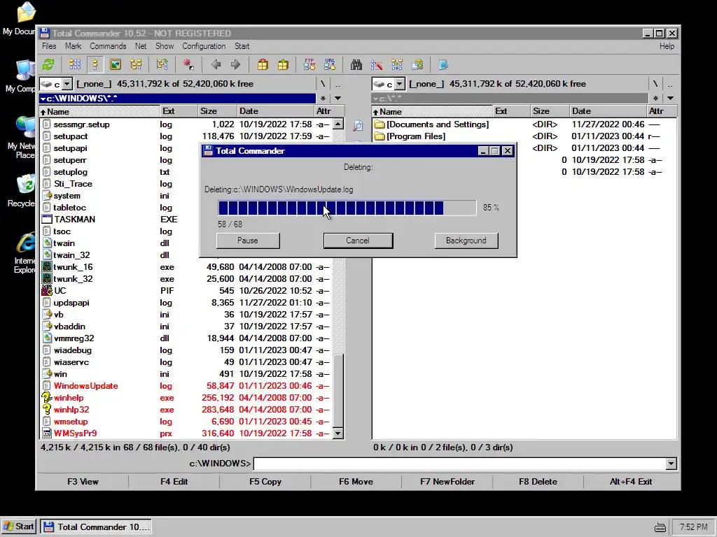Click the copy names toolbar icon
717x537 pixels.
coord(417,64)
